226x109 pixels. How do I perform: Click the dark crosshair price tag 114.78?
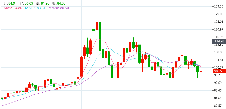[219, 41]
